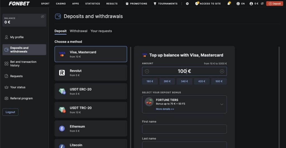Viewport: 286px width, 148px height.
Task: Open the EN language selector
Action: click(240, 4)
